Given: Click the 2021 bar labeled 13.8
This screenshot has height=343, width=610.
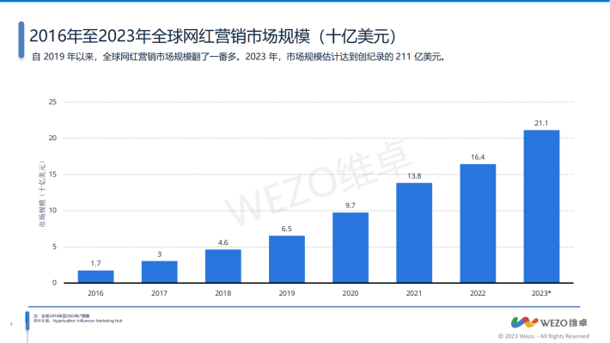Looking at the screenshot, I should point(414,233).
